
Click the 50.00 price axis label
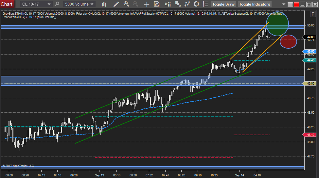pyautogui.click(x=310, y=25)
